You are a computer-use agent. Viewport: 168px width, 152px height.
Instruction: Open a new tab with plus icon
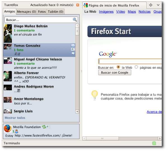(x=151, y=5)
